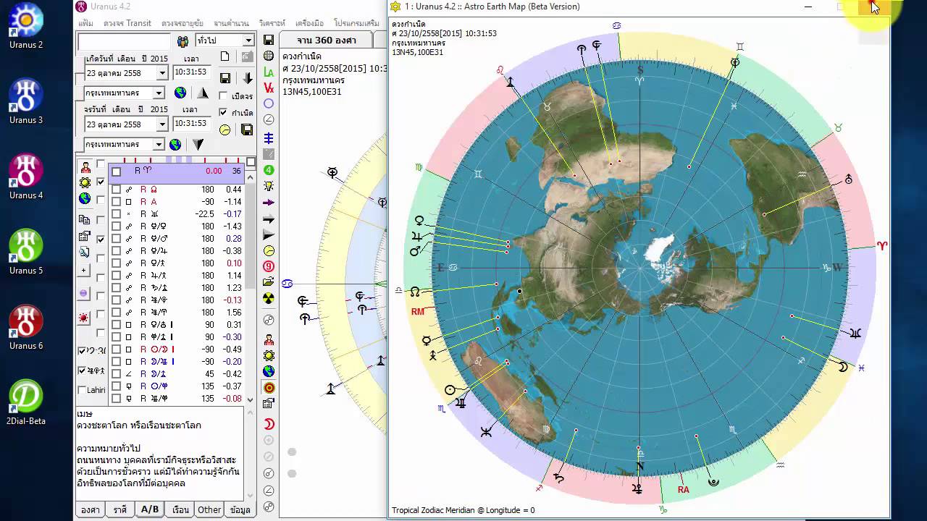Click the red RM label on the map

point(418,312)
